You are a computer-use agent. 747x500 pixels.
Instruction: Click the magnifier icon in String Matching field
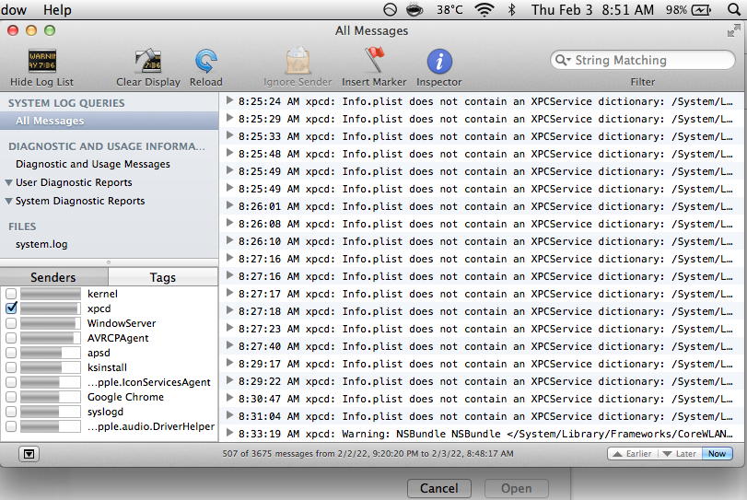point(562,60)
